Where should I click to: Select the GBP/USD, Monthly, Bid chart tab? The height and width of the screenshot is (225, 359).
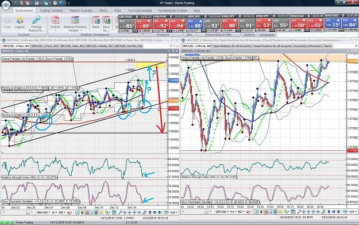(x=128, y=46)
